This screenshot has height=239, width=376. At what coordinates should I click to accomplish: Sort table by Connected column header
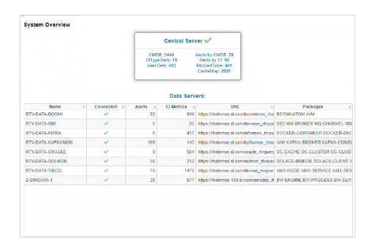pos(106,107)
